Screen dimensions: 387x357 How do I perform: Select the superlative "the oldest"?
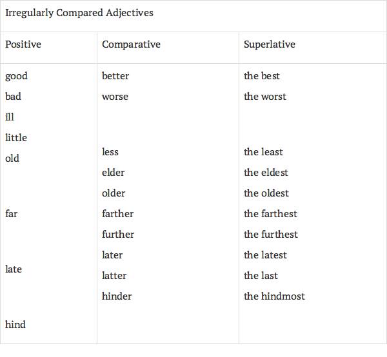point(266,193)
